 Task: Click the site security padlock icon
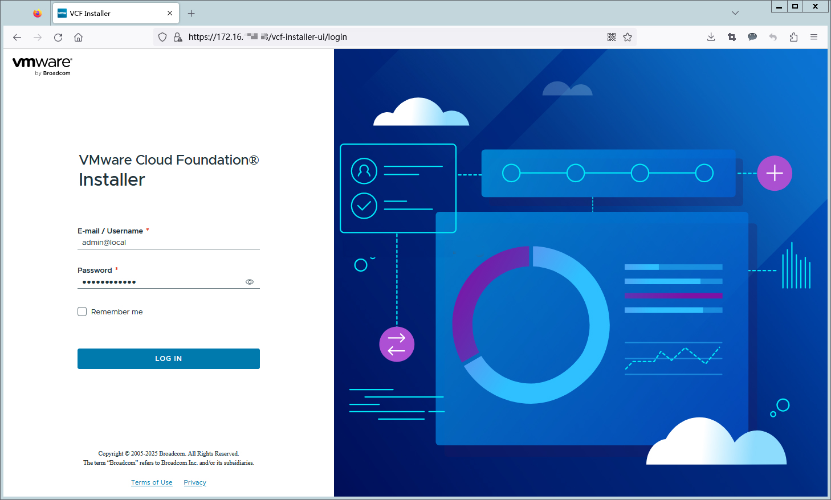click(x=178, y=37)
